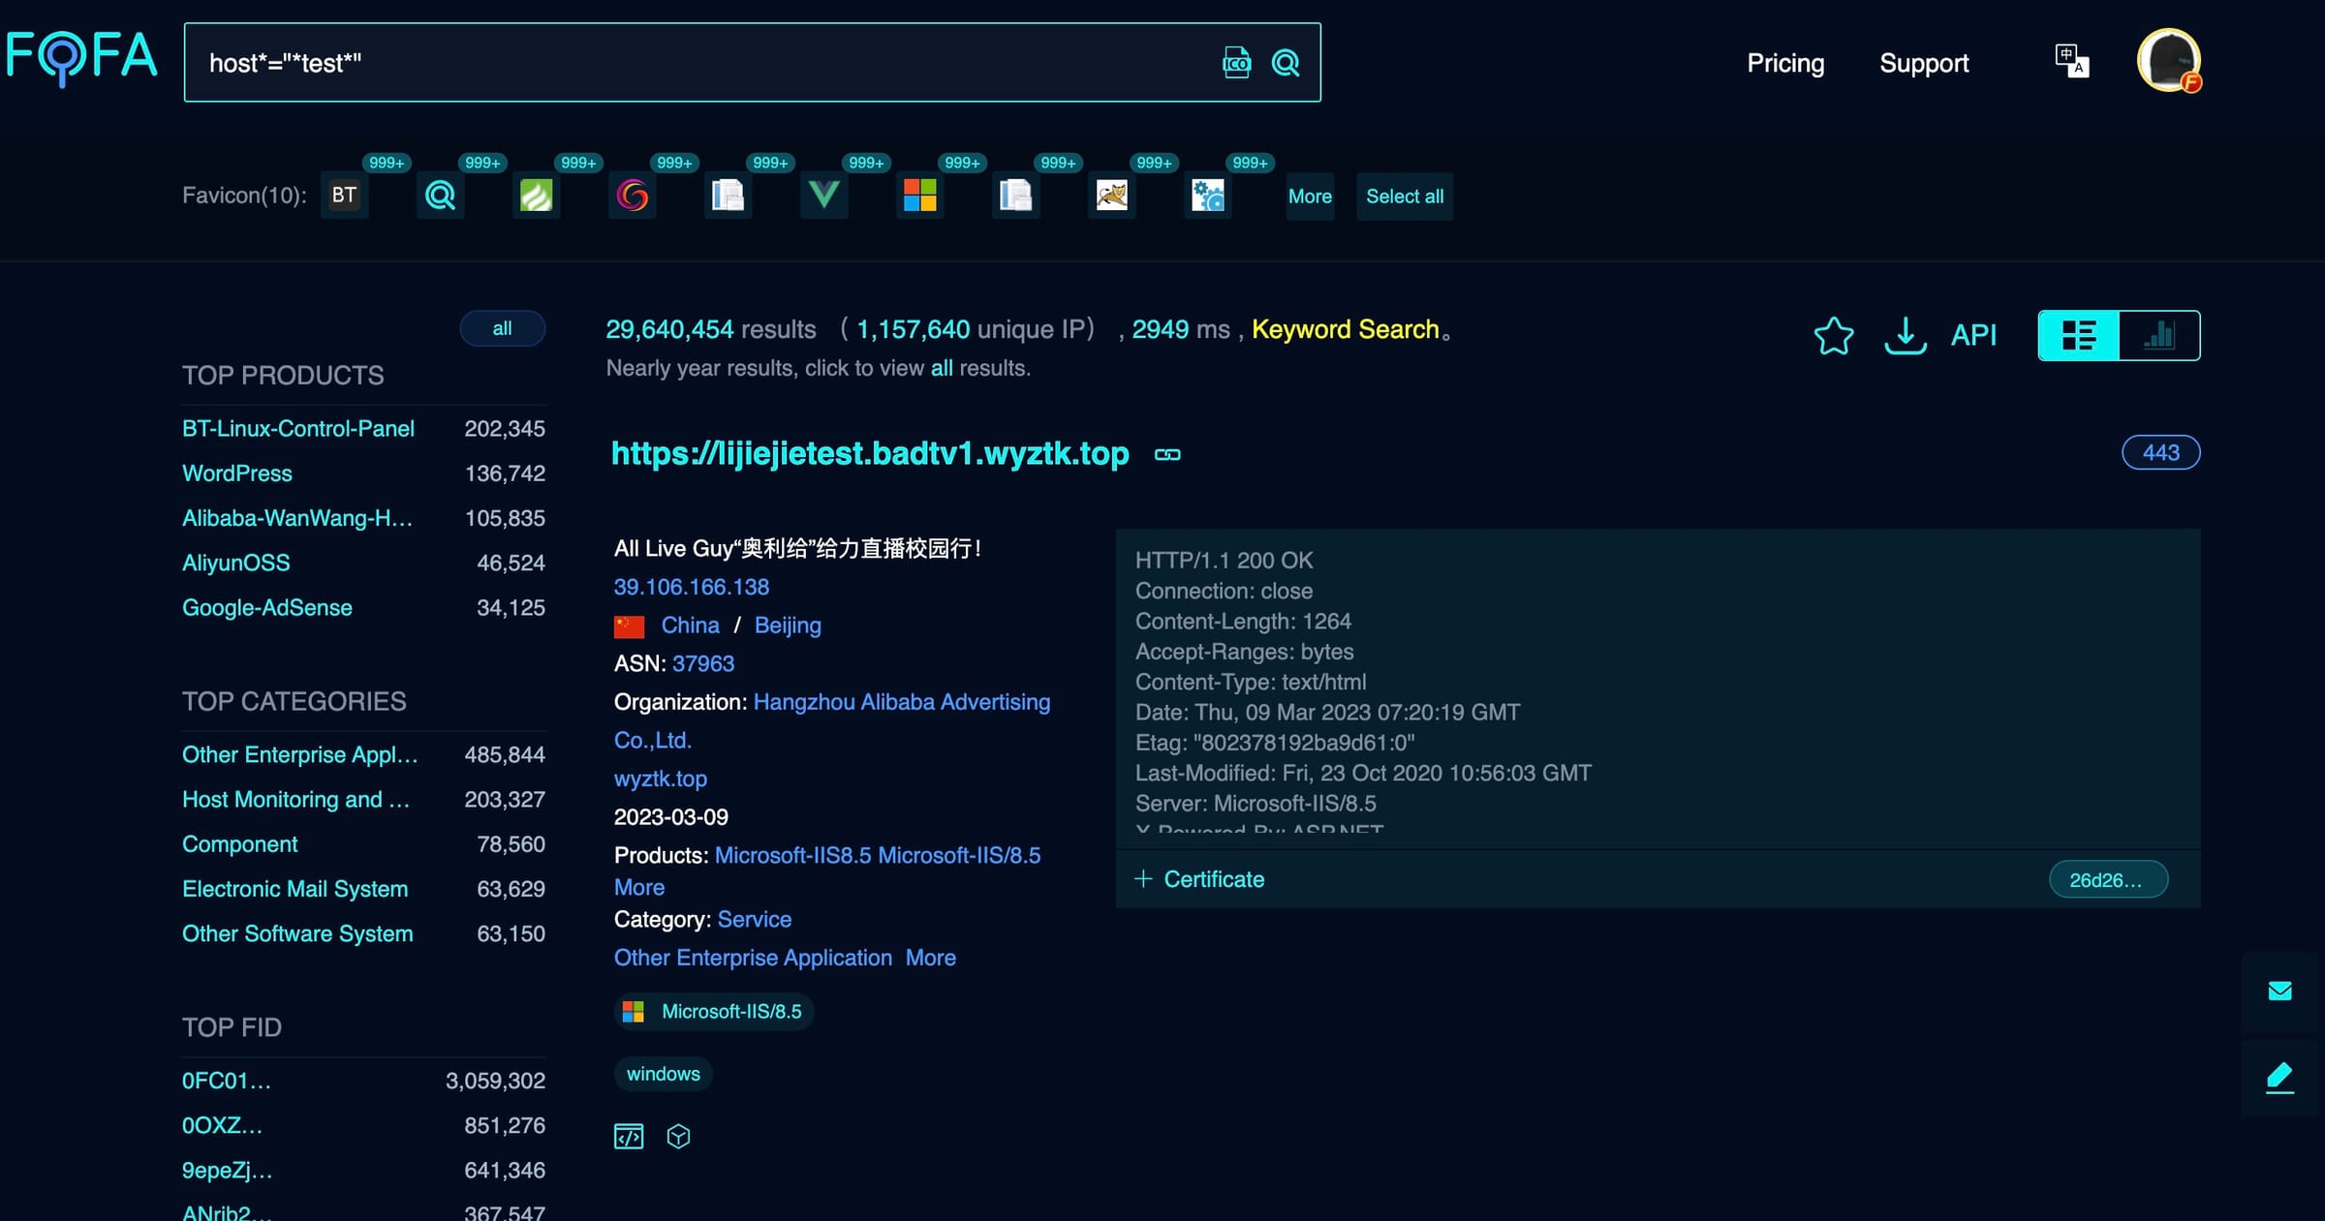This screenshot has width=2325, height=1221.
Task: Switch results to statistics chart view
Action: pos(2159,335)
